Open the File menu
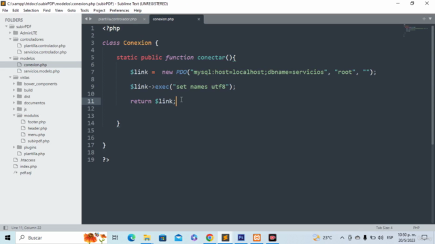 click(5, 11)
